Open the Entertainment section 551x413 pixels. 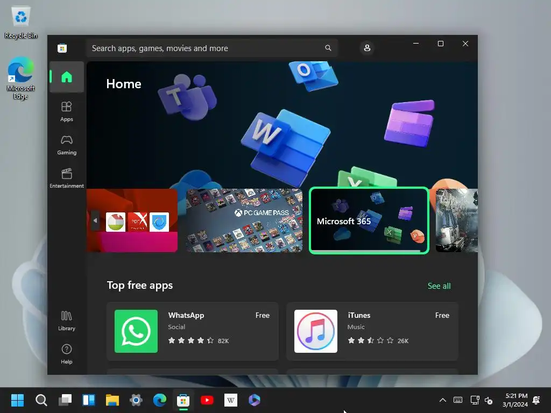[x=66, y=178]
